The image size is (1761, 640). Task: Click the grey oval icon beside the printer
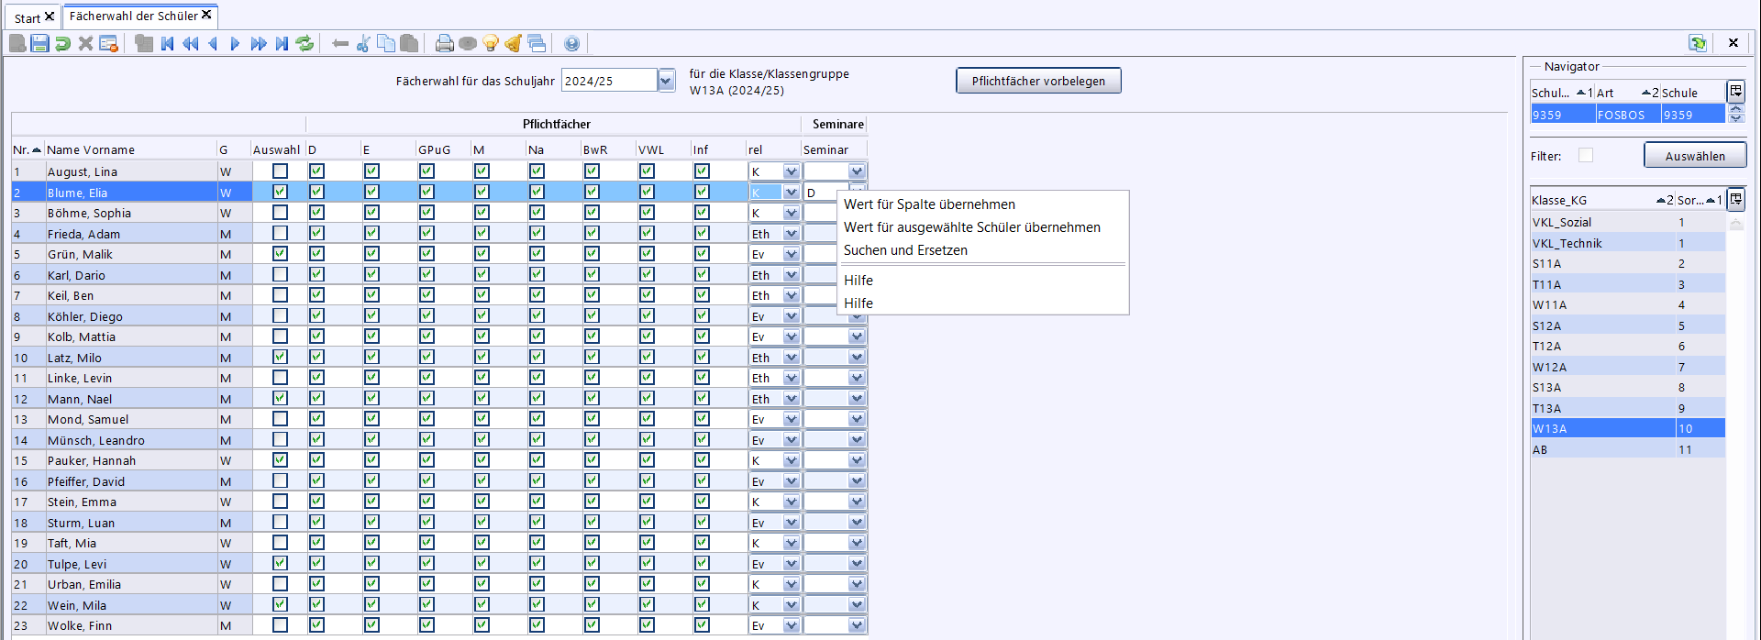click(x=468, y=43)
